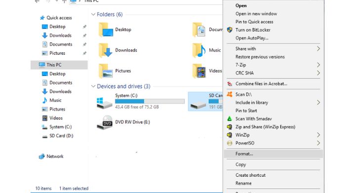Select the Music folder icon in Folders
This screenshot has width=344, height=193.
point(199,50)
